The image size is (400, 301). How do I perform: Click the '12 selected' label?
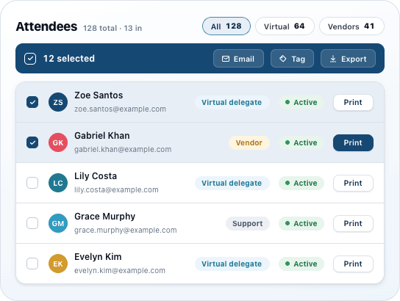pos(69,59)
